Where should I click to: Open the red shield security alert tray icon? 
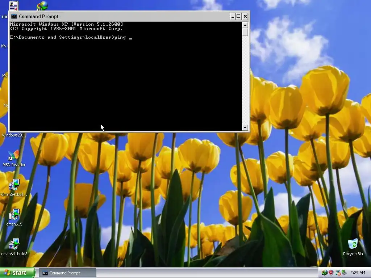click(x=331, y=273)
